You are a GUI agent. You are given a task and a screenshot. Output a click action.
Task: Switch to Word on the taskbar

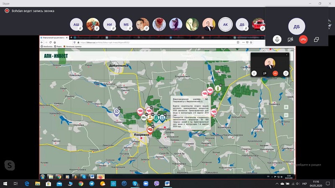point(167,183)
